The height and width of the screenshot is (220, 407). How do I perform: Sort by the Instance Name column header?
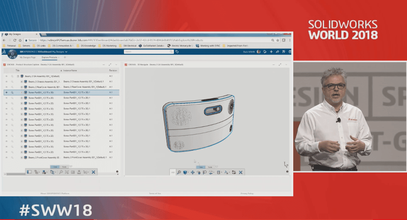pos(70,71)
